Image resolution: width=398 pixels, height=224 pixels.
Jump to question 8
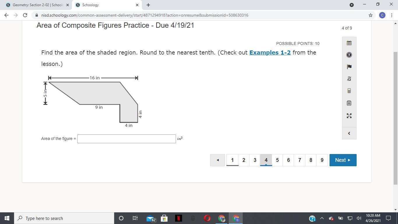coord(311,160)
